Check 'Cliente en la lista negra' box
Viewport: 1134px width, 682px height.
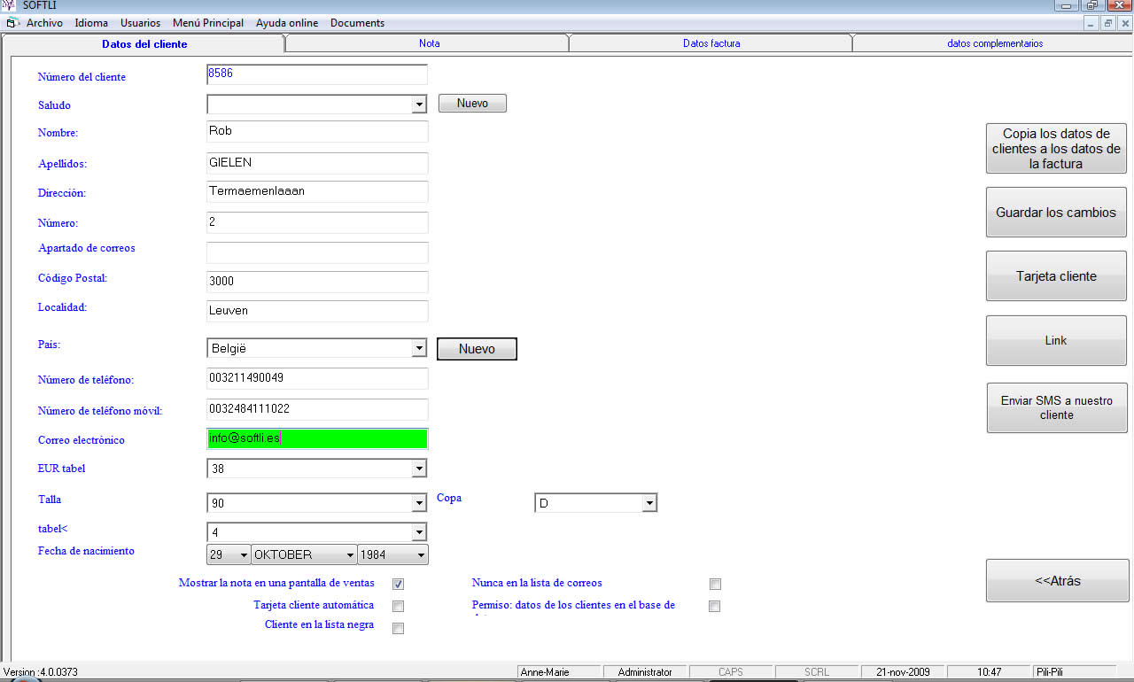[x=399, y=629]
